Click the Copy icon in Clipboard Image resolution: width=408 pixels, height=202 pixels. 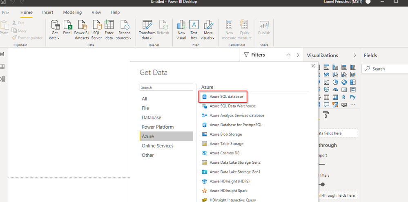(14, 30)
